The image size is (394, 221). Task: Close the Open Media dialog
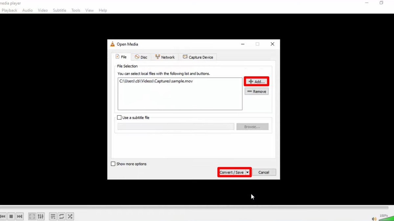pyautogui.click(x=272, y=44)
